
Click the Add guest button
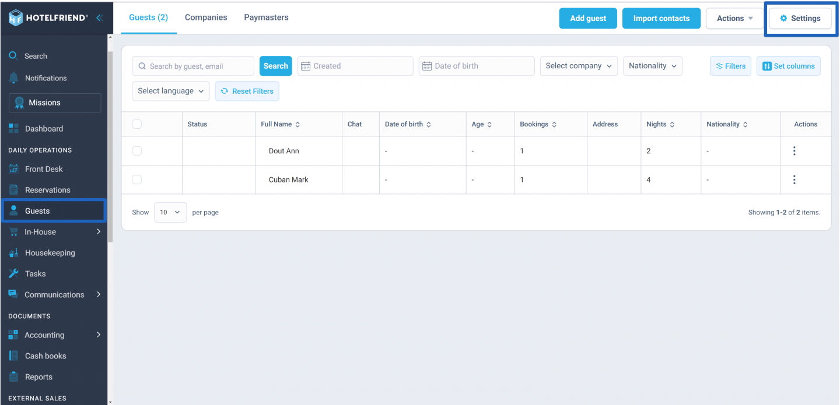pyautogui.click(x=588, y=18)
